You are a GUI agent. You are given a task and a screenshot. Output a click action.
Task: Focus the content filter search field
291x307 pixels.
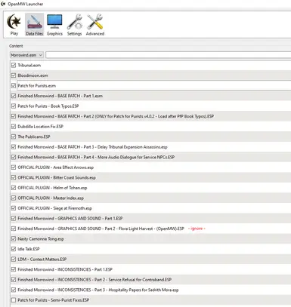[x=168, y=55]
